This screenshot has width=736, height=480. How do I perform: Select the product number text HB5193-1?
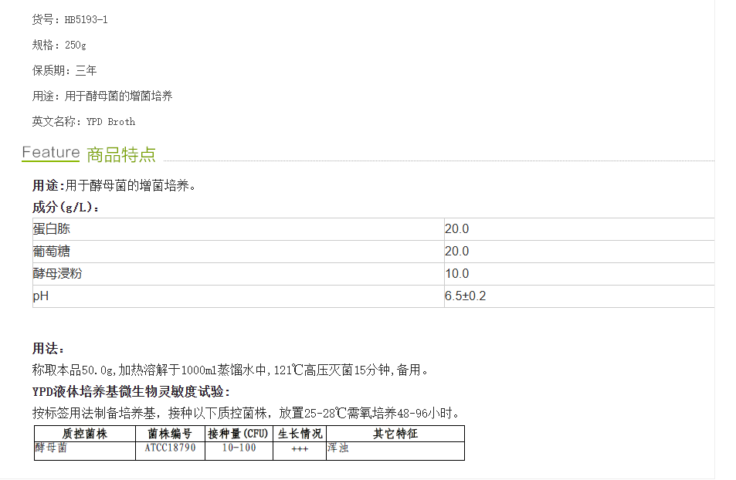coord(86,20)
